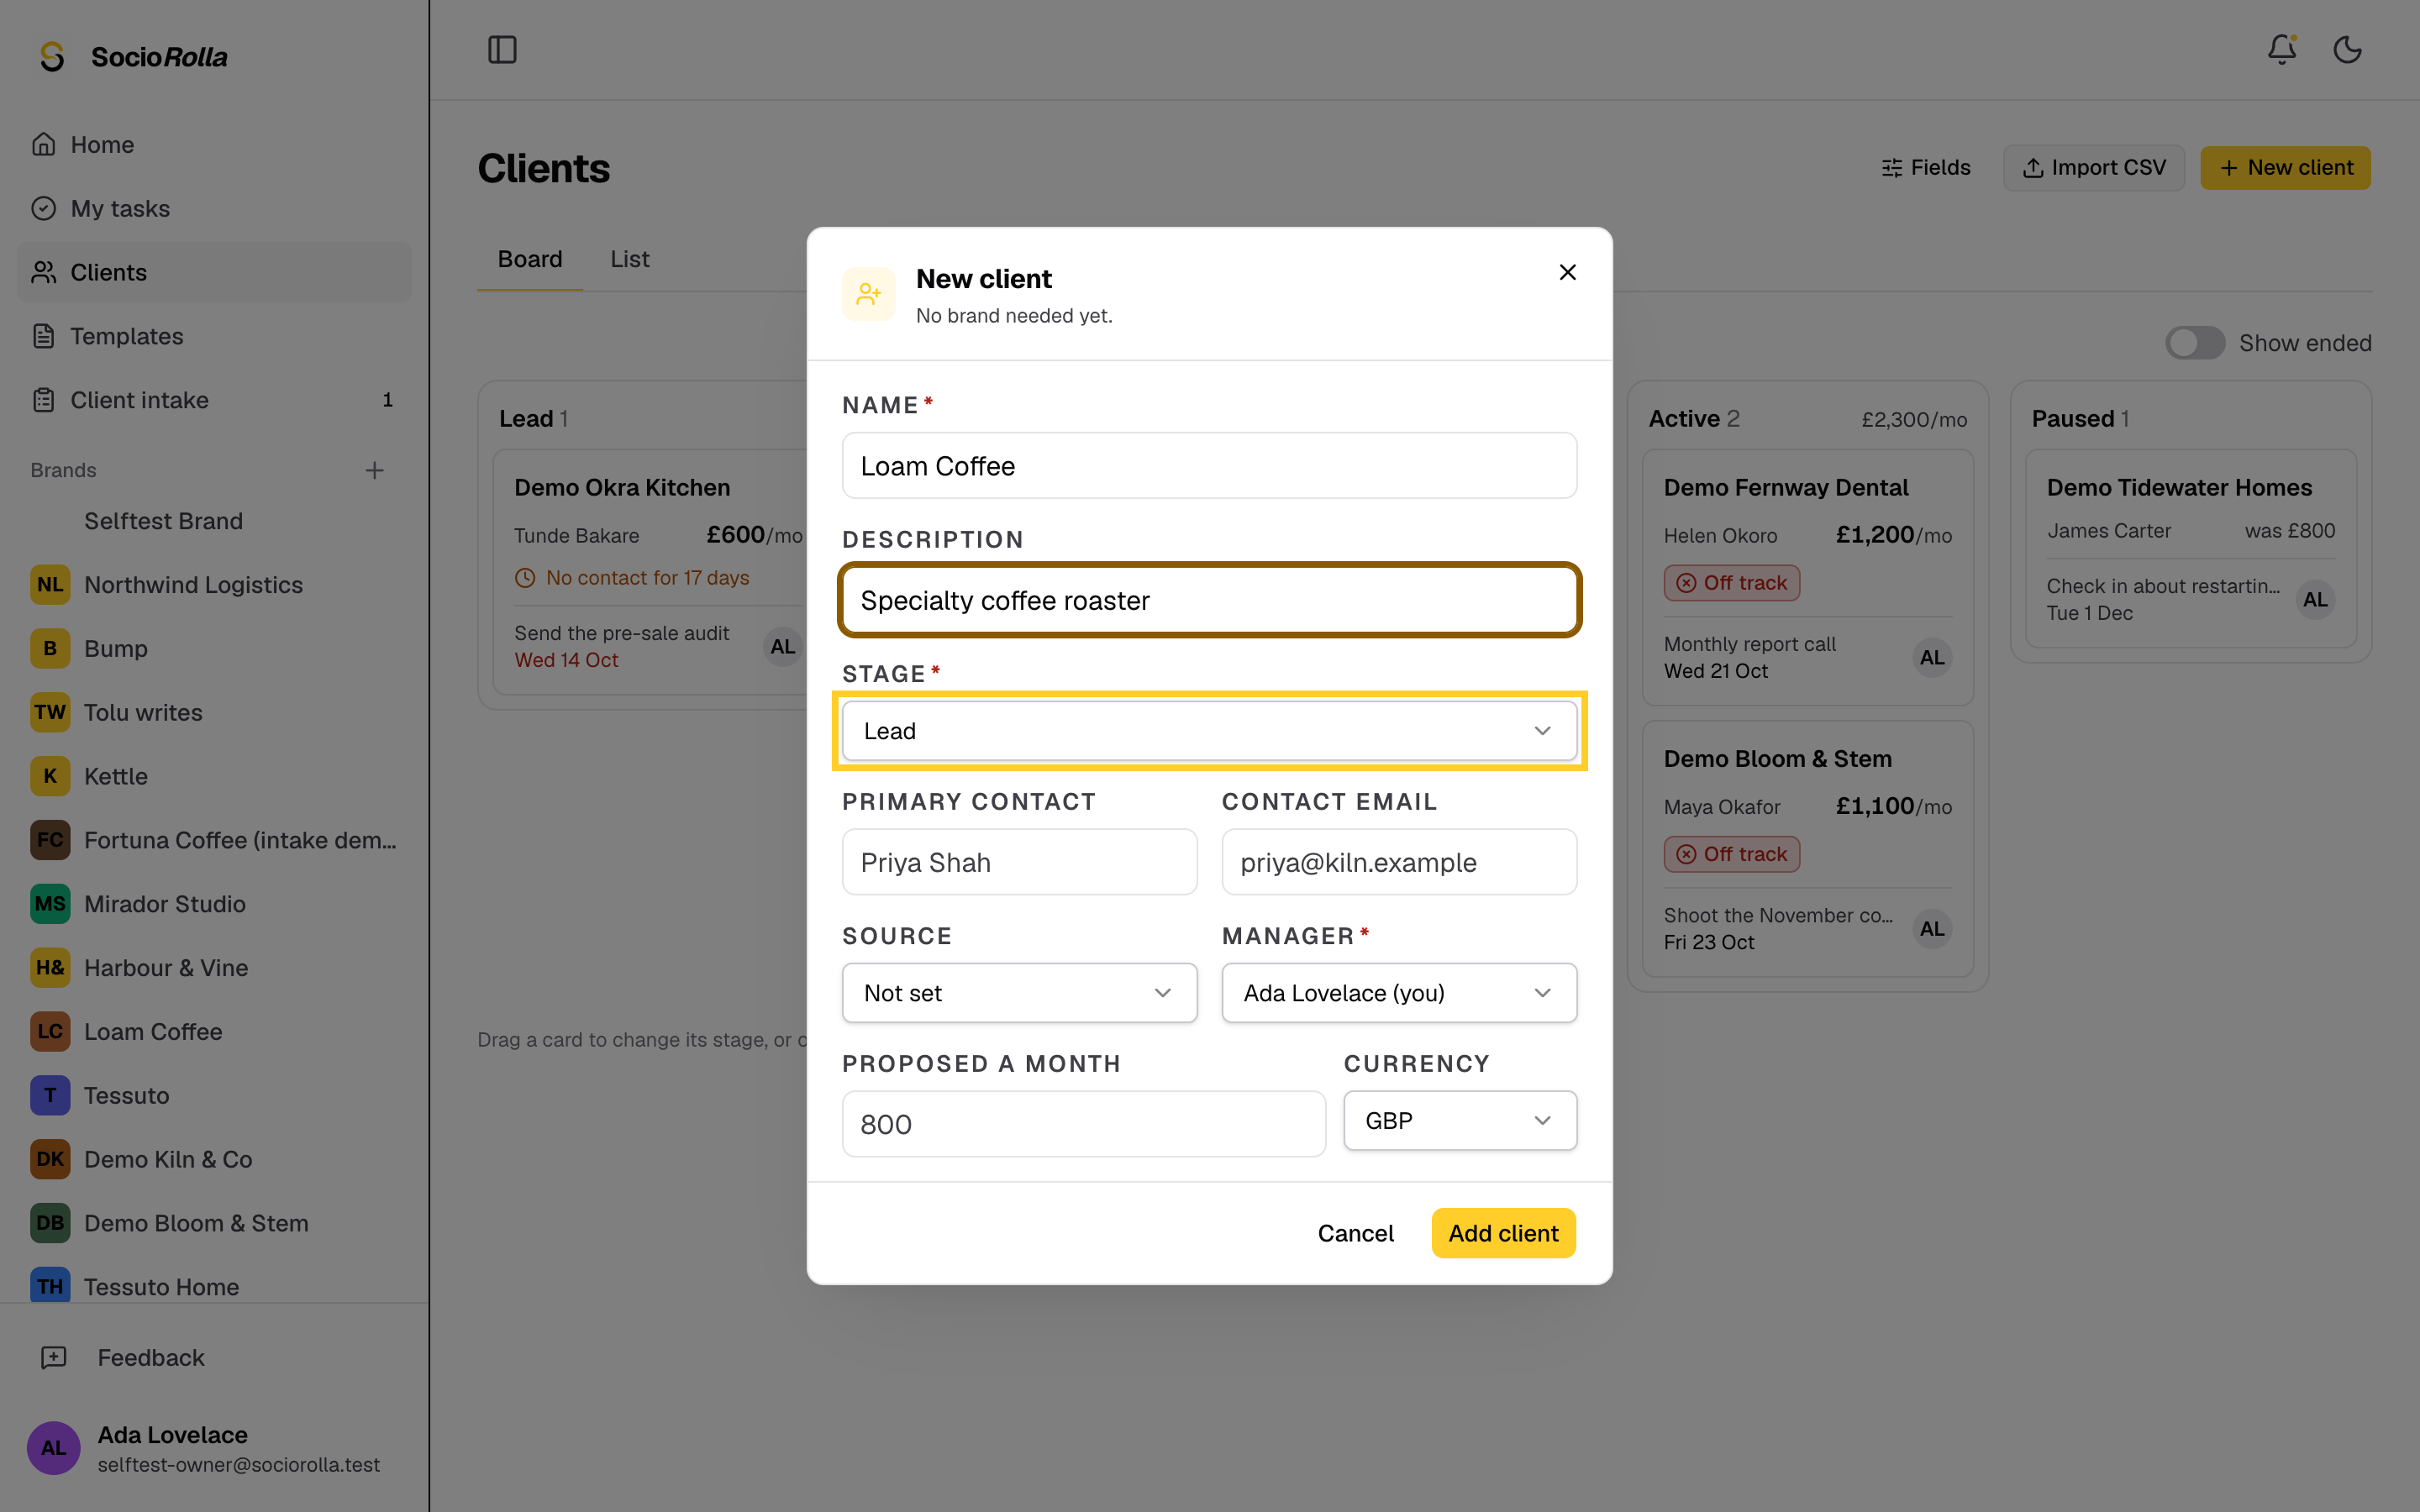2420x1512 pixels.
Task: Open Demo Okra Kitchen card
Action: tap(650, 572)
